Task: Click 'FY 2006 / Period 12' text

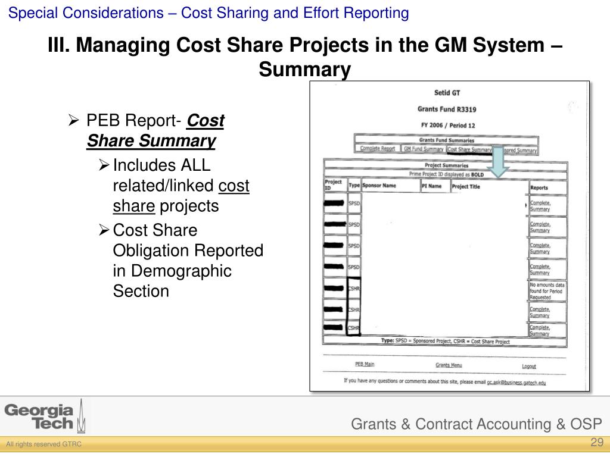Action: [448, 125]
